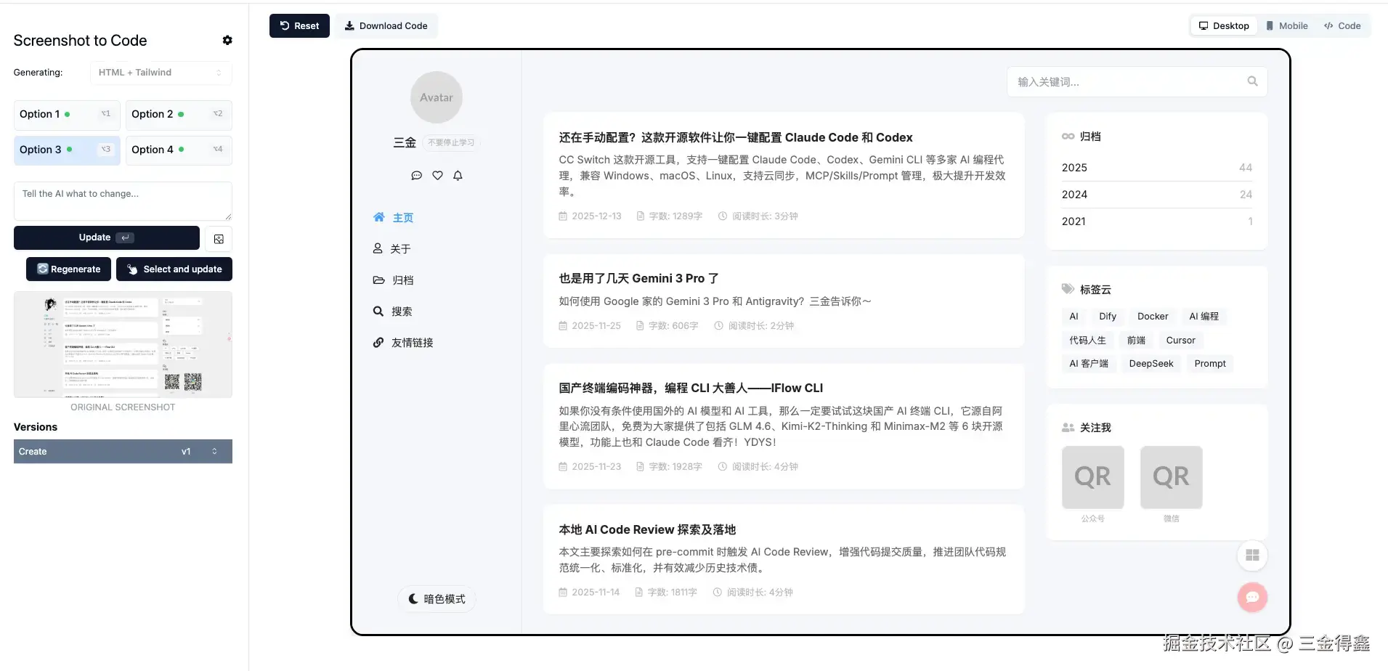Open the Code view tab
This screenshot has height=671, width=1388.
point(1342,25)
